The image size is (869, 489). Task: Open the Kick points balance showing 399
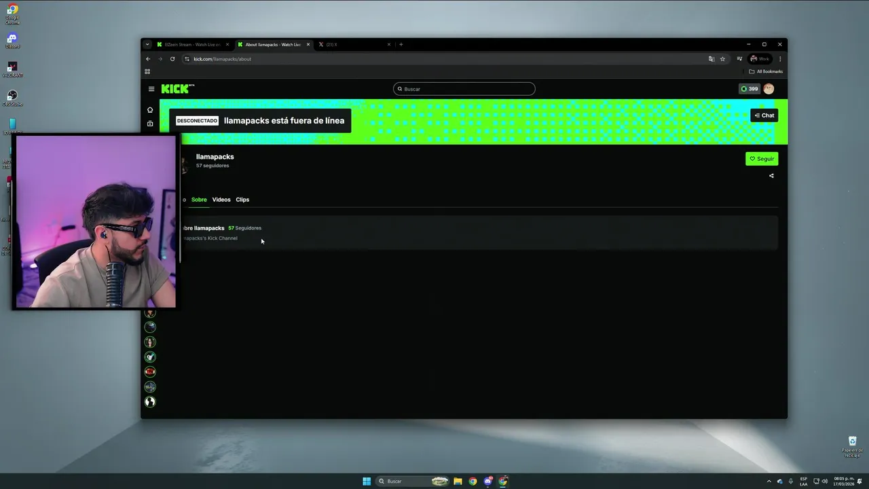coord(750,89)
